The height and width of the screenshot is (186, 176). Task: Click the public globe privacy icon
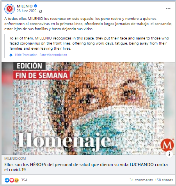point(41,11)
